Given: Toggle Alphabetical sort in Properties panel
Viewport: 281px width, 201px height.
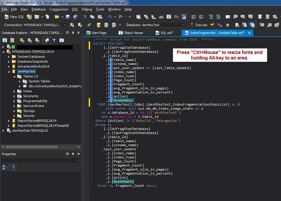Looking at the screenshot, I should [12, 167].
